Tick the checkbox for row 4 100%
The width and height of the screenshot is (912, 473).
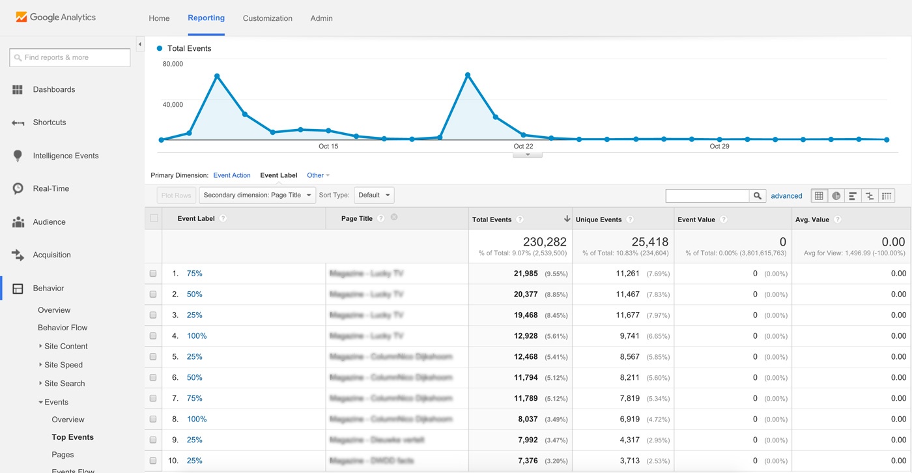click(153, 336)
